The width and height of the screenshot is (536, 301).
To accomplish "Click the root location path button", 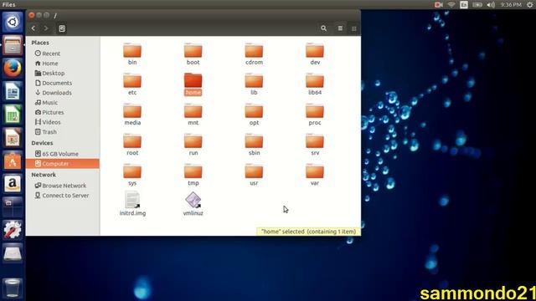I will click(x=62, y=28).
